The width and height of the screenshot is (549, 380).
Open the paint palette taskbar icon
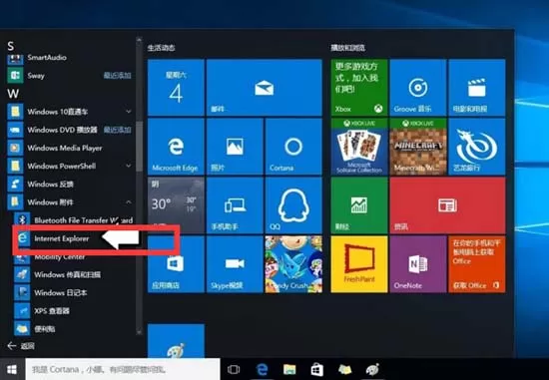click(x=372, y=369)
